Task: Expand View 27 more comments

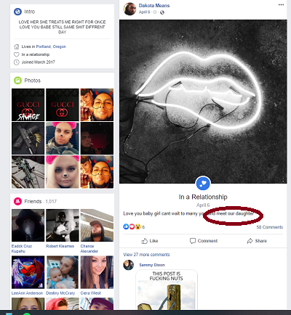Action: tap(146, 255)
